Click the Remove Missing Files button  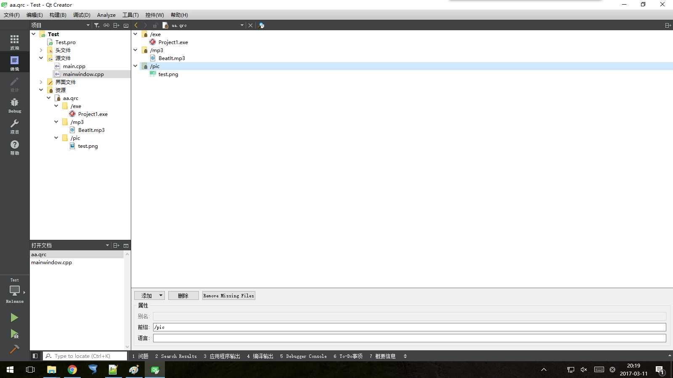tap(229, 296)
